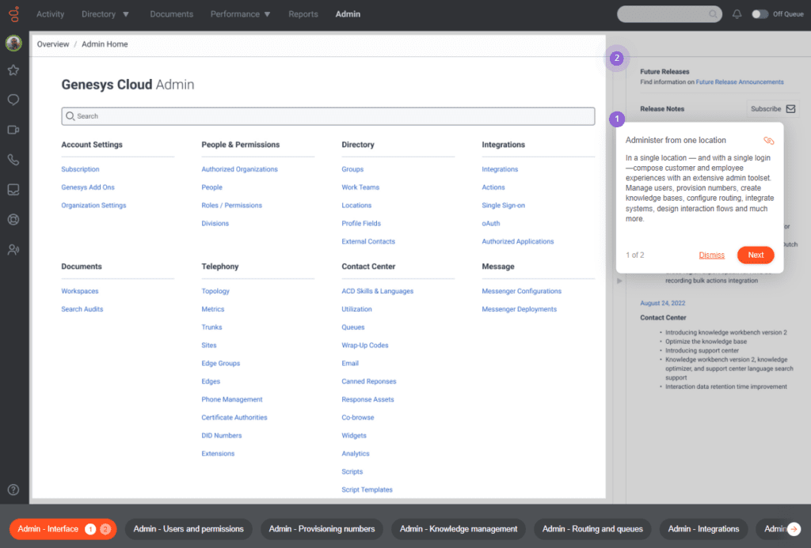Switch to Admin - Routing and queues tab
Screen dimensions: 811x548
(x=592, y=529)
